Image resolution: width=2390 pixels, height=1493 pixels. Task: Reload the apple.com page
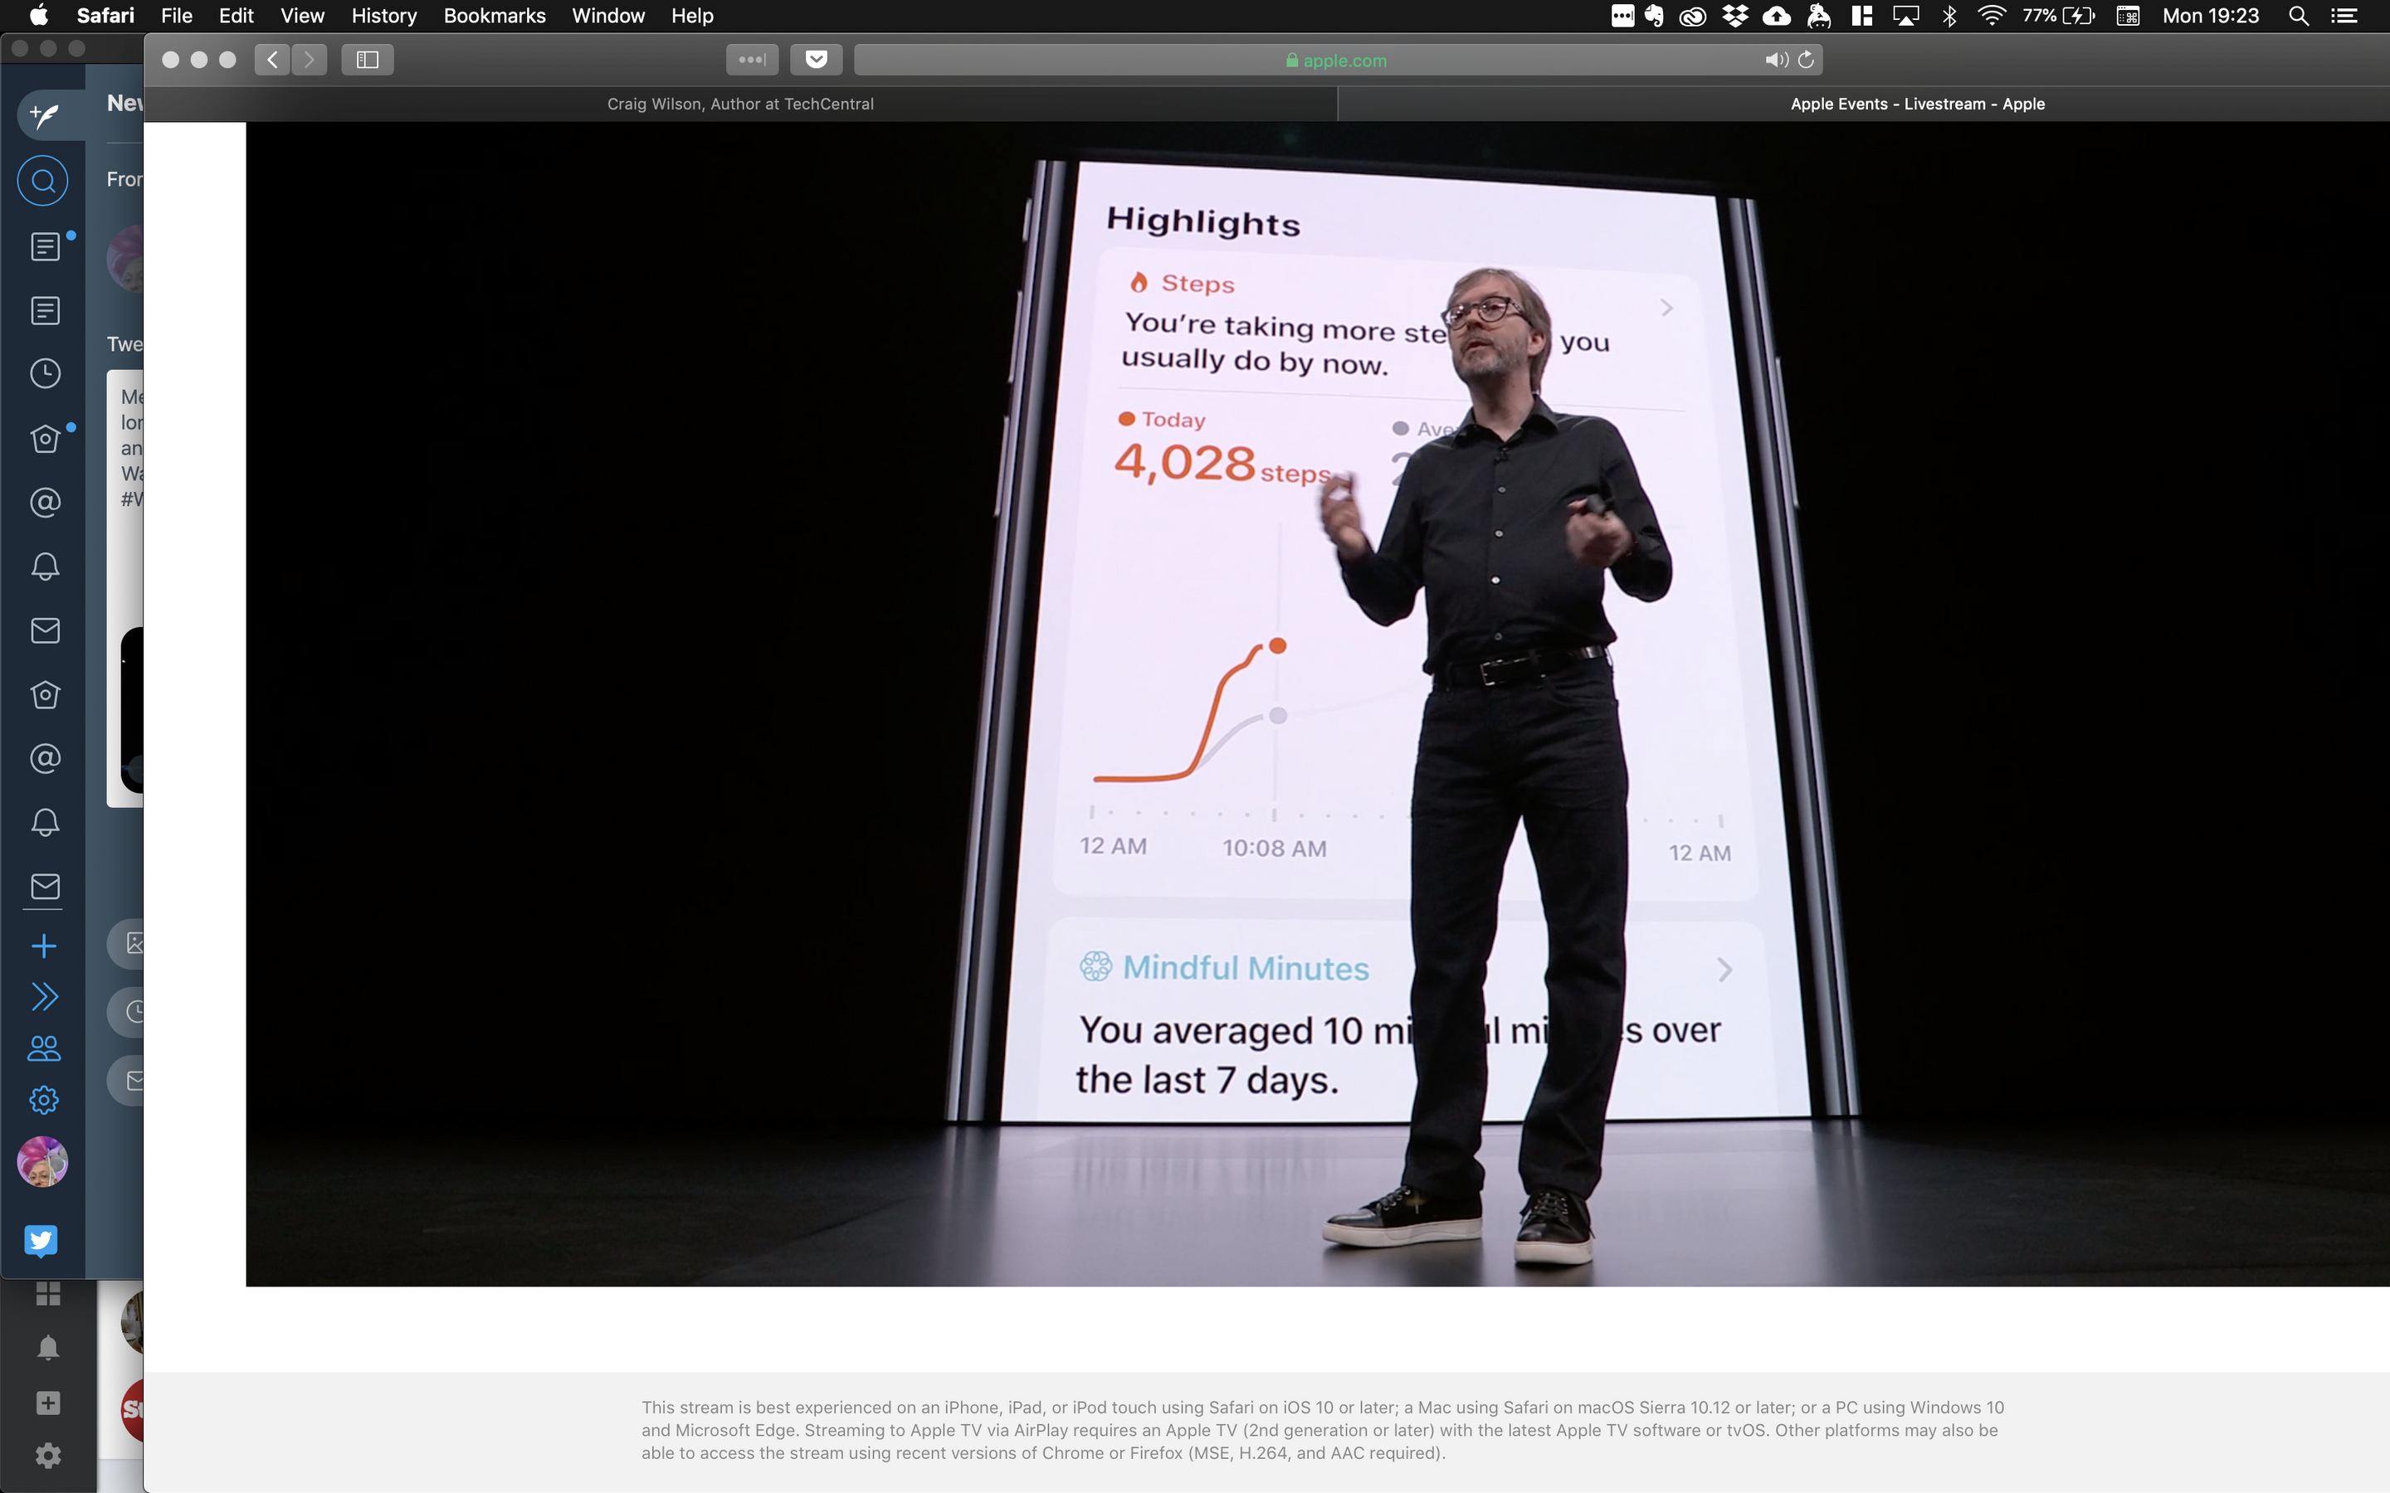click(x=1807, y=61)
